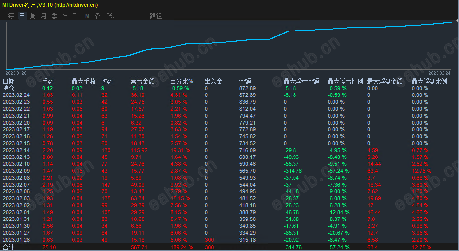Viewport: 459px width, 251px height.
Task: Click the 最大浮盈比例 column header
Action: (x=429, y=81)
